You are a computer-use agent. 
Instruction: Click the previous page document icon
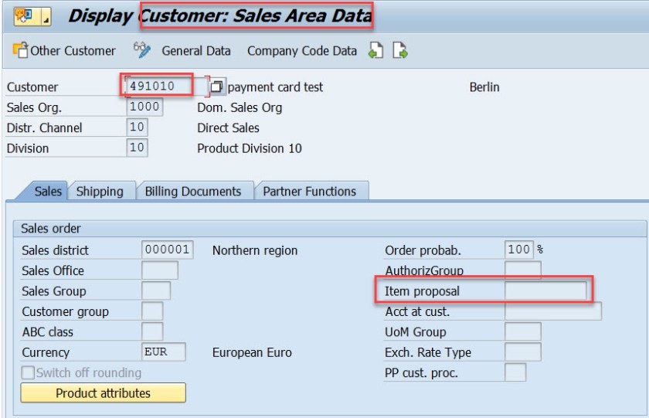tap(375, 51)
